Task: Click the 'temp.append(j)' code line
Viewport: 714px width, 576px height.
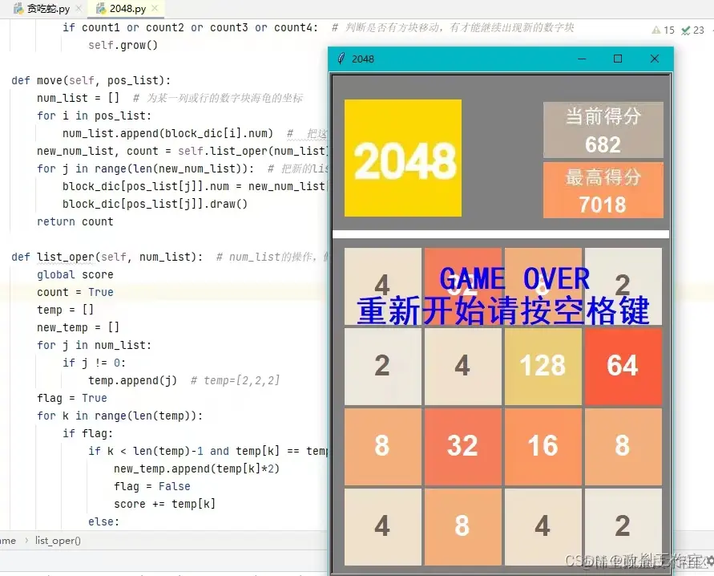Action: click(132, 380)
